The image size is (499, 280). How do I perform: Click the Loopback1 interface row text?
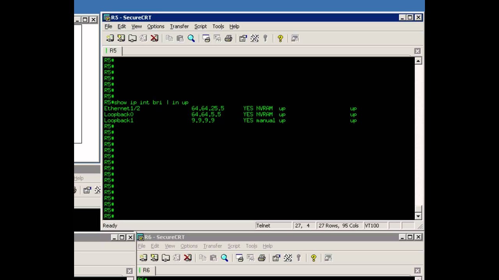pyautogui.click(x=230, y=121)
